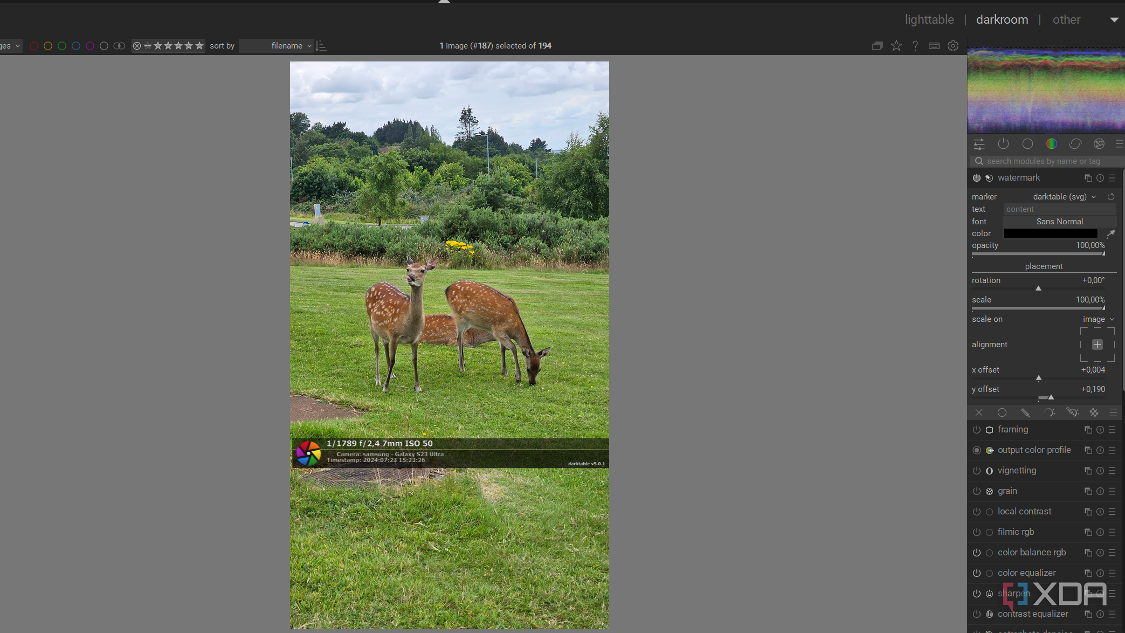Reset the watermark module parameters
1125x633 pixels.
click(1100, 178)
